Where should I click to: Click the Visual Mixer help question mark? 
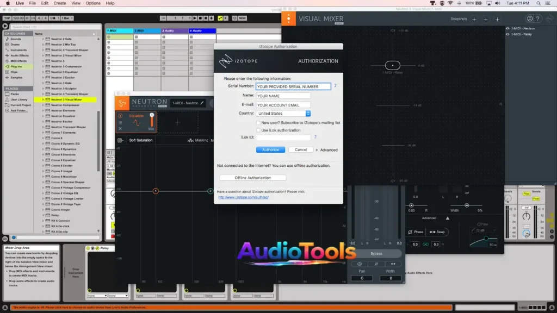point(538,18)
